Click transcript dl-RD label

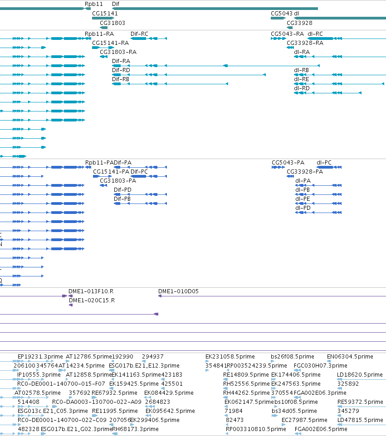[302, 88]
